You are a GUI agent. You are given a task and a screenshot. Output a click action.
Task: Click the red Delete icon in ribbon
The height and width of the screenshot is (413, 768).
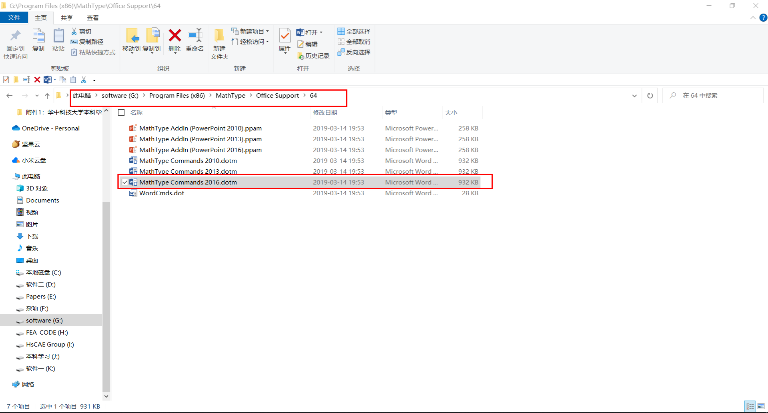pyautogui.click(x=174, y=36)
